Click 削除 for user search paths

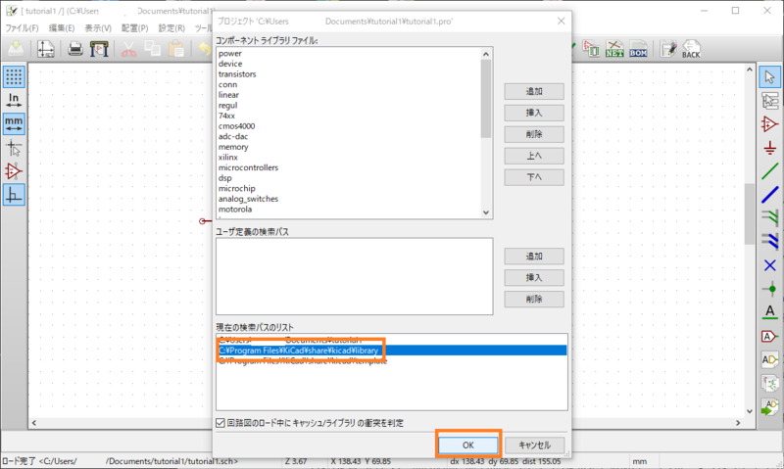click(x=534, y=300)
